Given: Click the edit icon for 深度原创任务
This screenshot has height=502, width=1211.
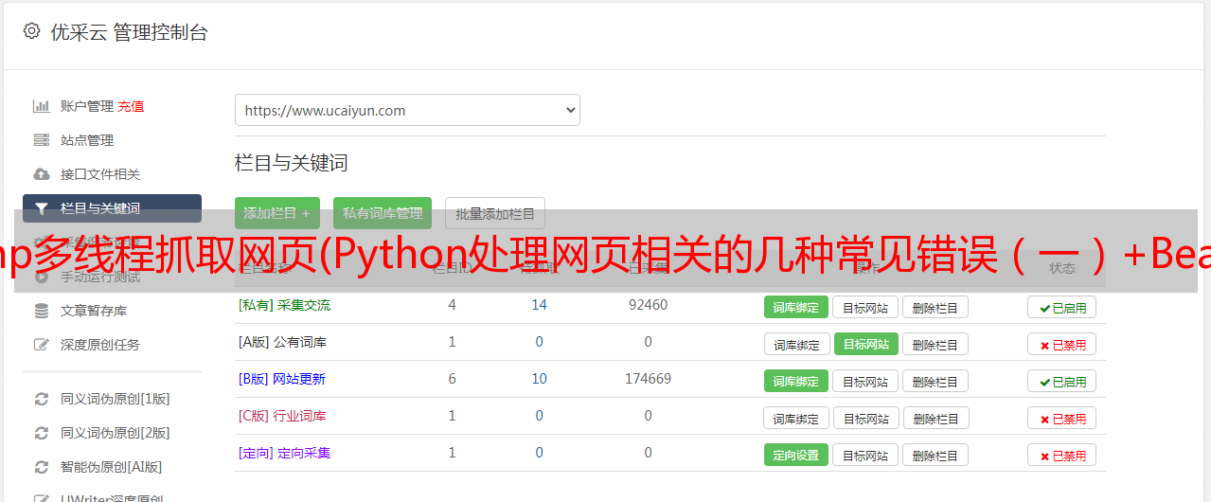Looking at the screenshot, I should pos(41,345).
